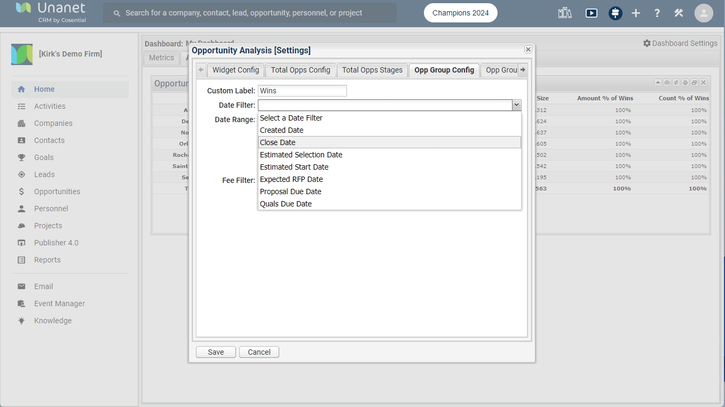Open the Total Opps Stages tab
This screenshot has width=725, height=407.
pyautogui.click(x=372, y=70)
